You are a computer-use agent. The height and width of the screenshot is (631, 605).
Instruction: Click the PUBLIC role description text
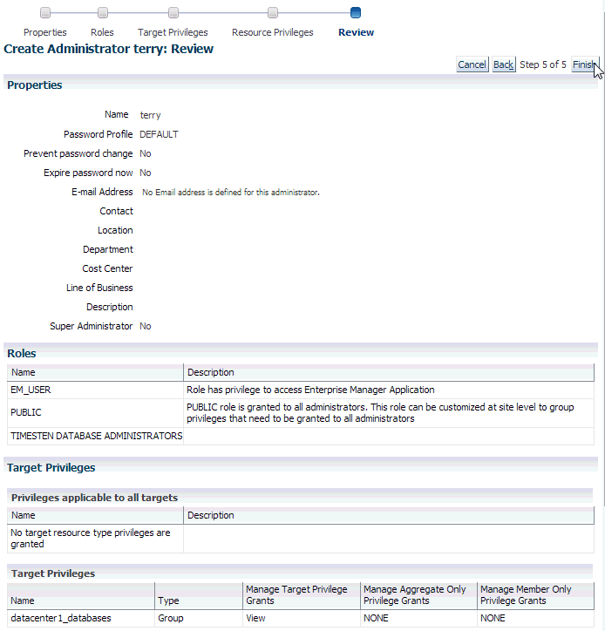pyautogui.click(x=380, y=413)
